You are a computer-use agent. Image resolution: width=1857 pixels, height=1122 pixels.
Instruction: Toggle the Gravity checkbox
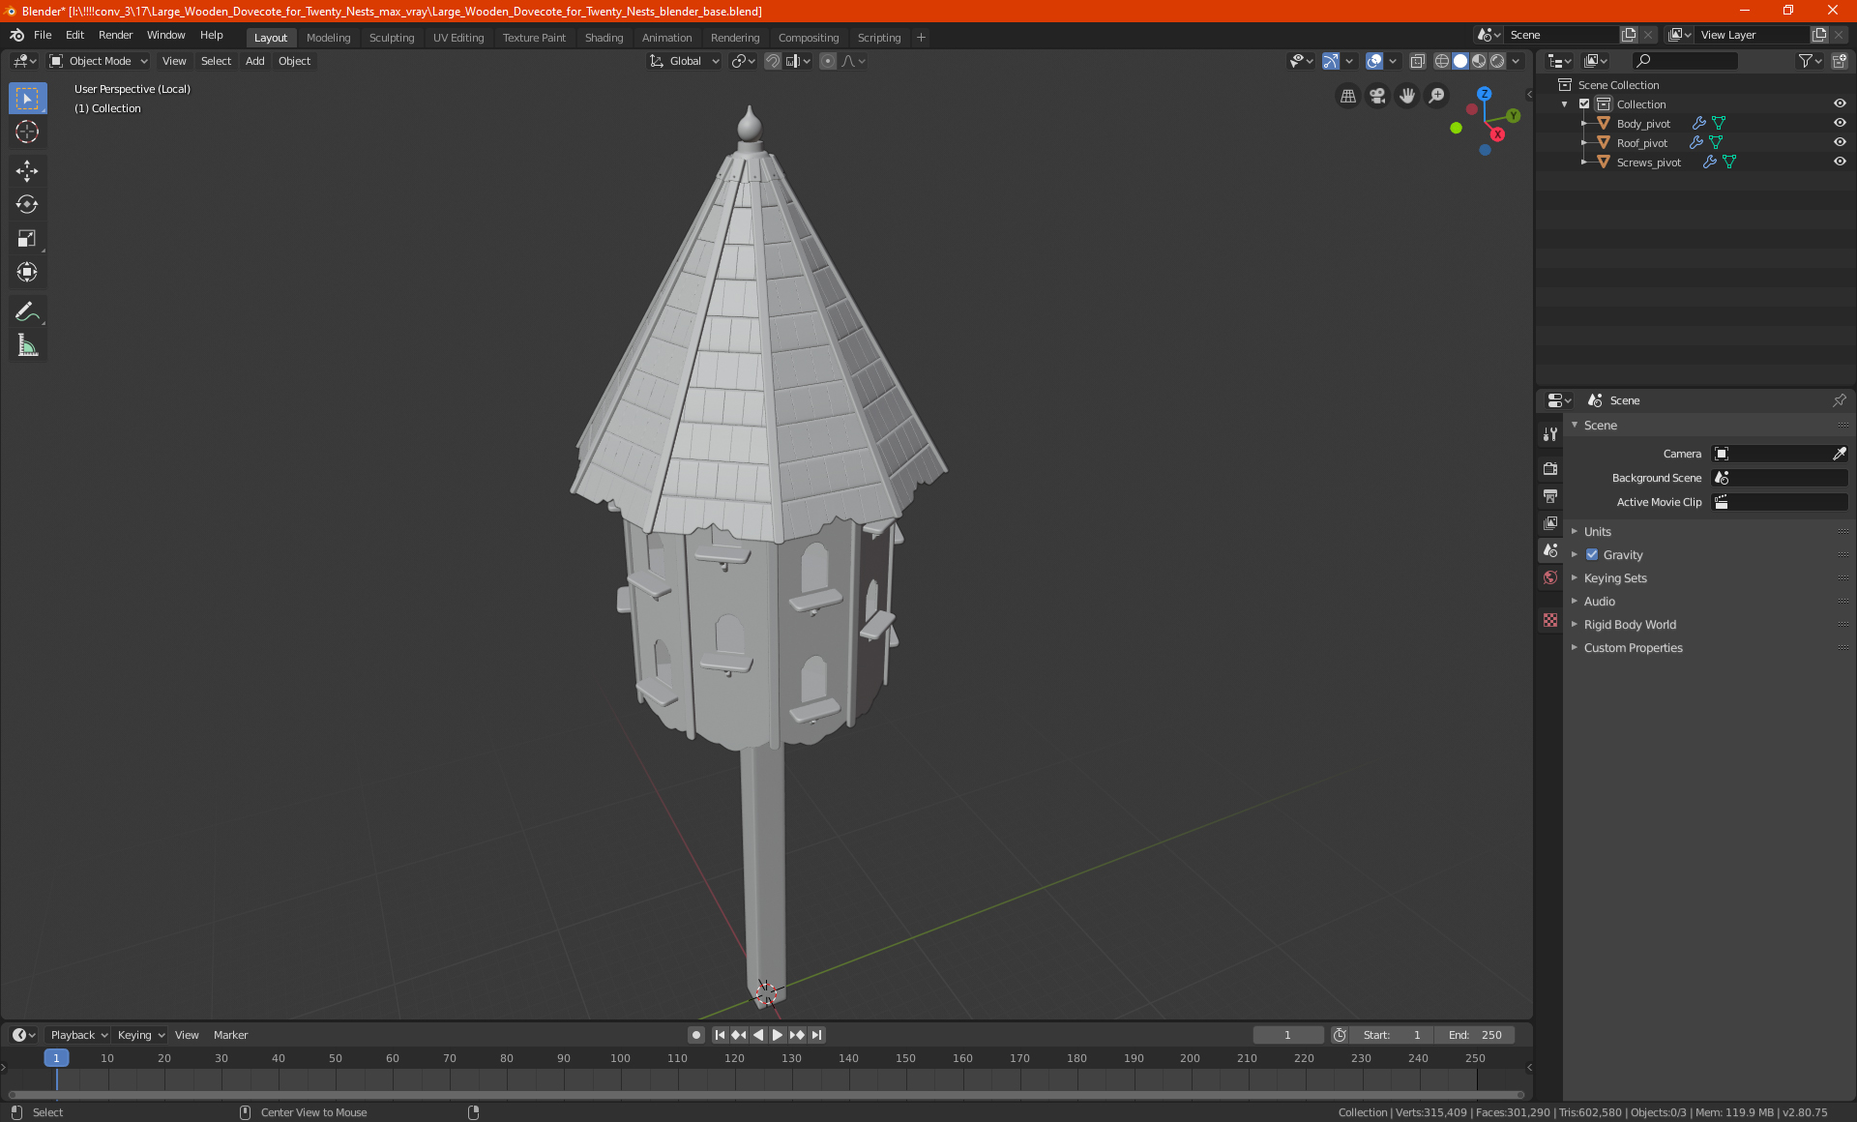[x=1592, y=555]
